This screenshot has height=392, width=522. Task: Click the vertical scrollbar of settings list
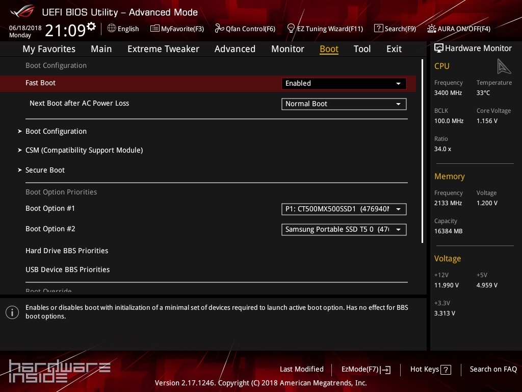click(x=422, y=151)
